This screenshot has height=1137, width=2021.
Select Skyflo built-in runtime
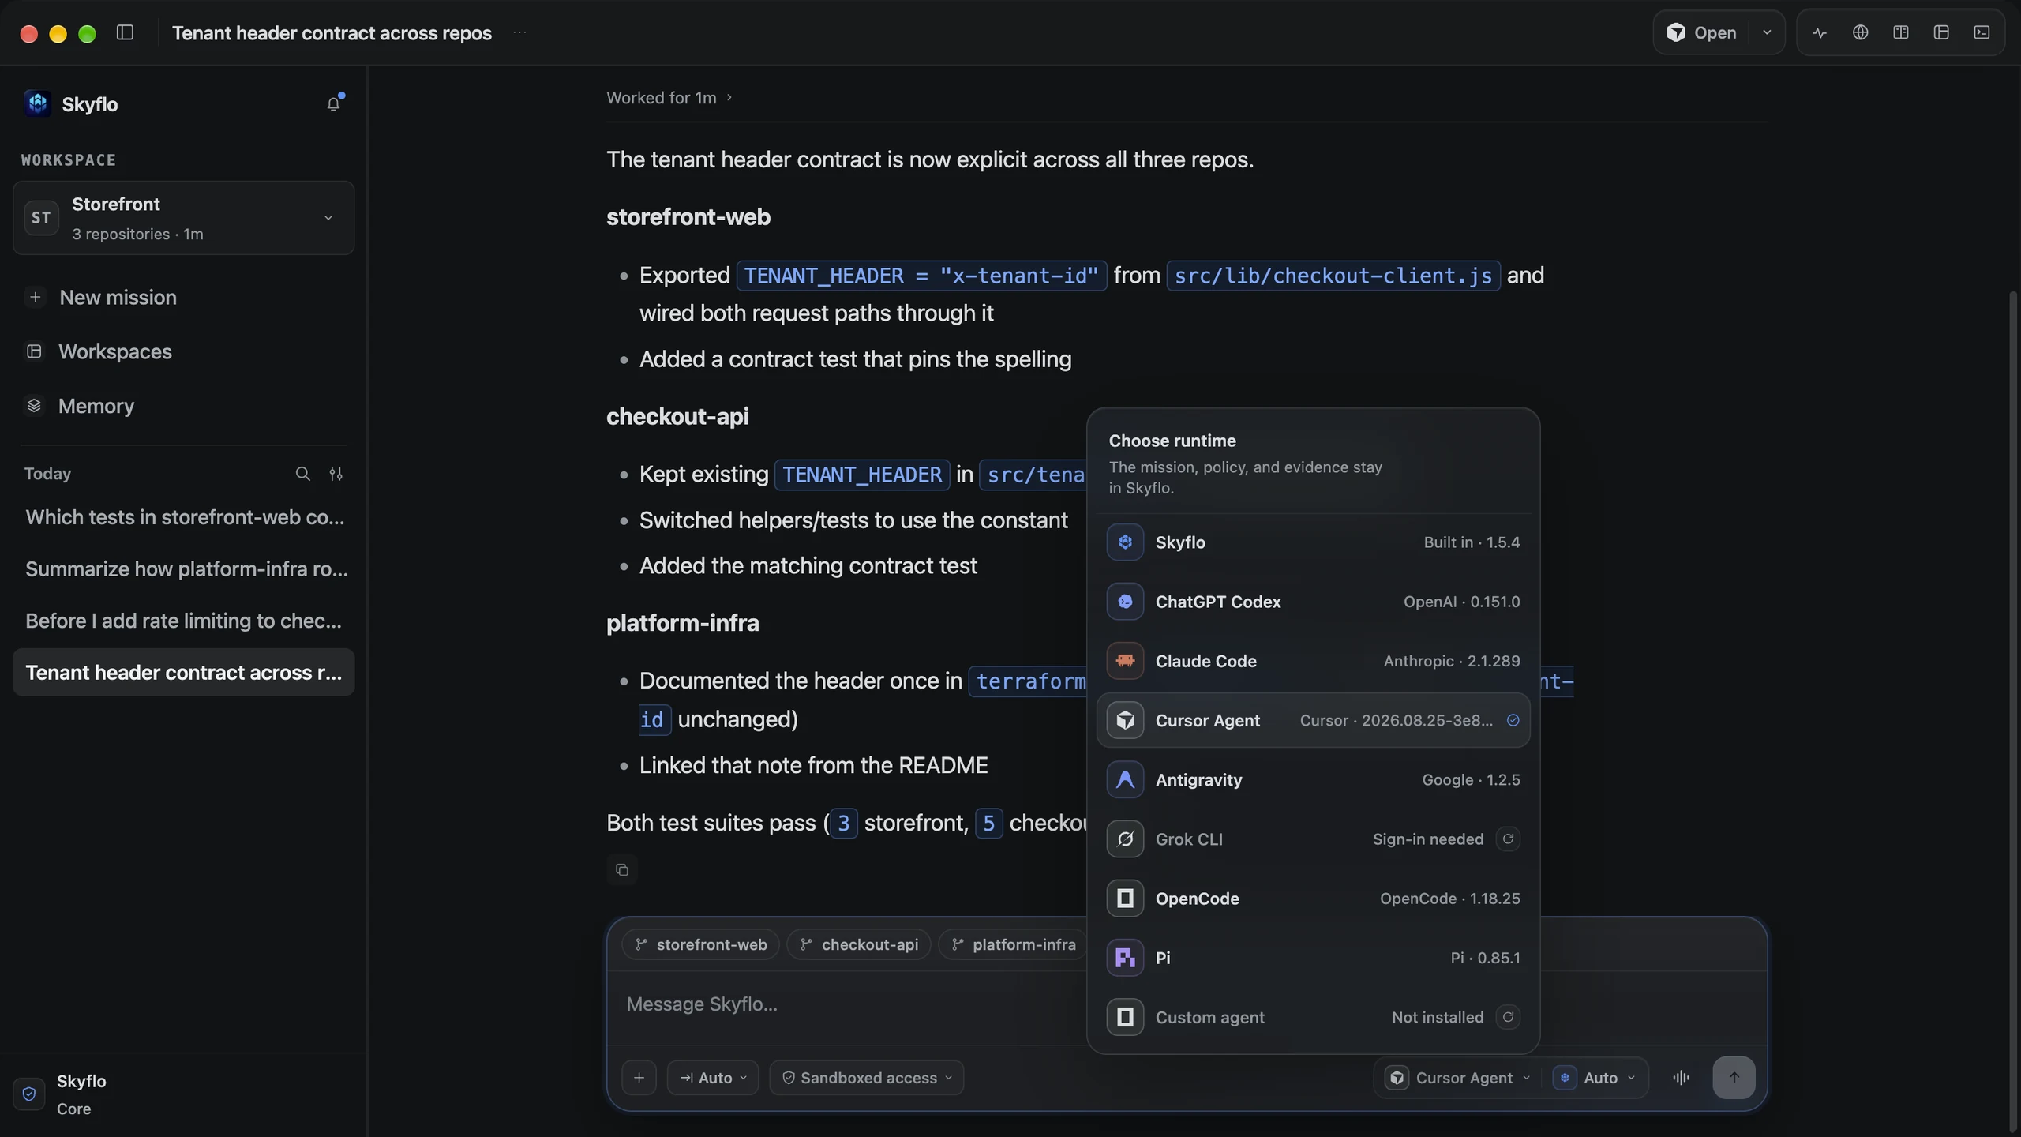[1313, 542]
